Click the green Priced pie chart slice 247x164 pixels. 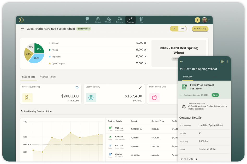(39, 49)
